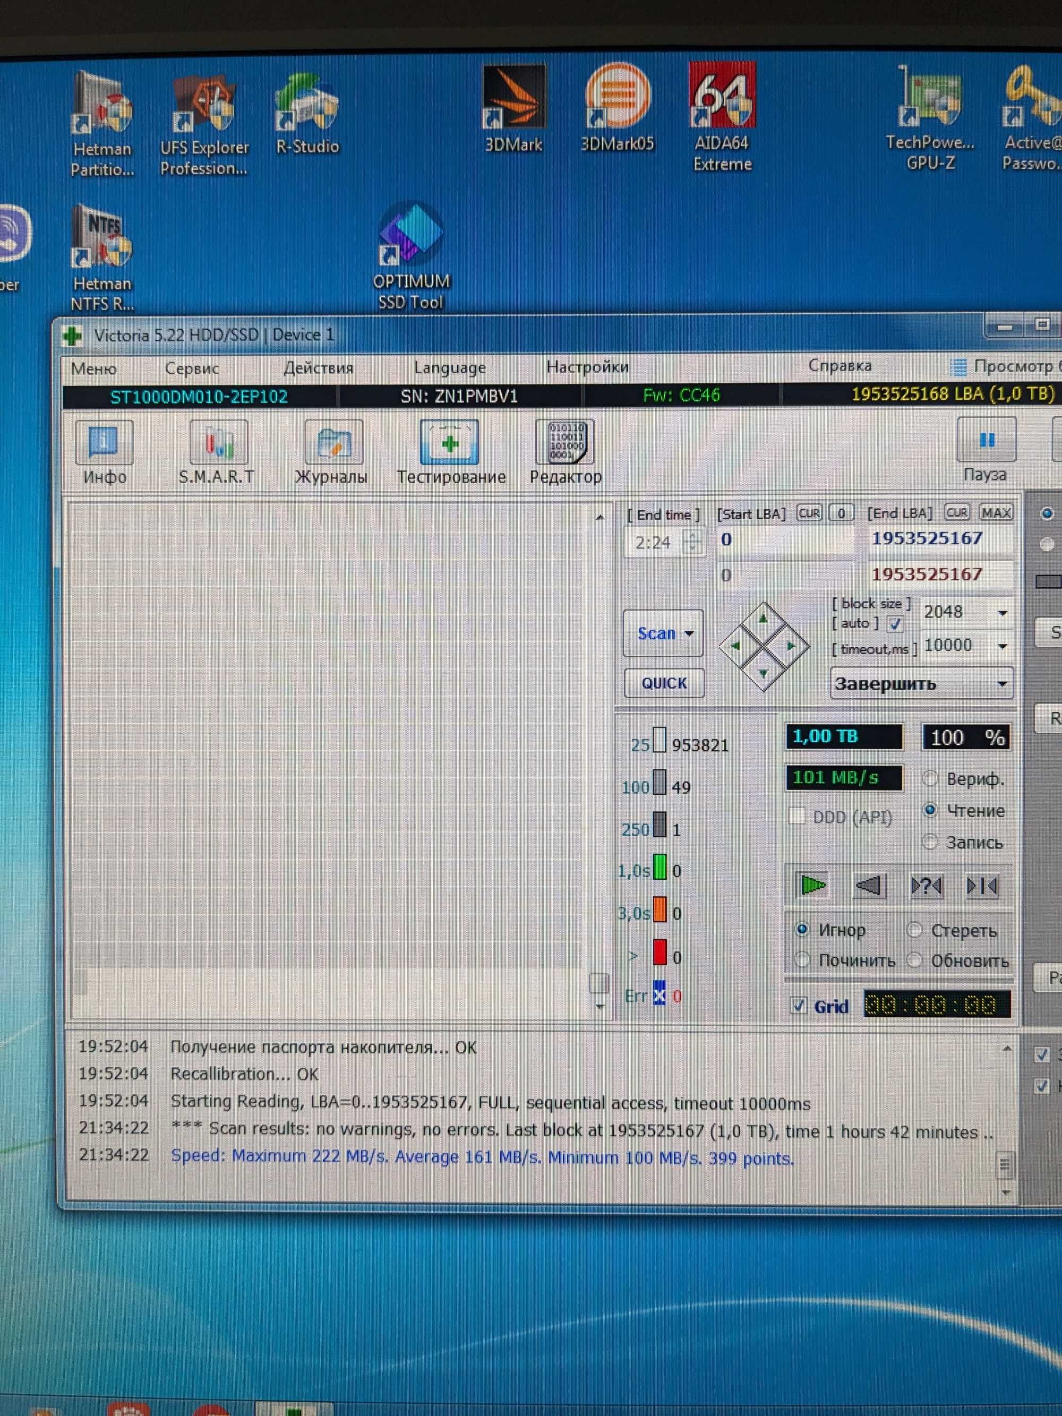
Task: Launch 3DMark desktop icon
Action: pos(513,109)
